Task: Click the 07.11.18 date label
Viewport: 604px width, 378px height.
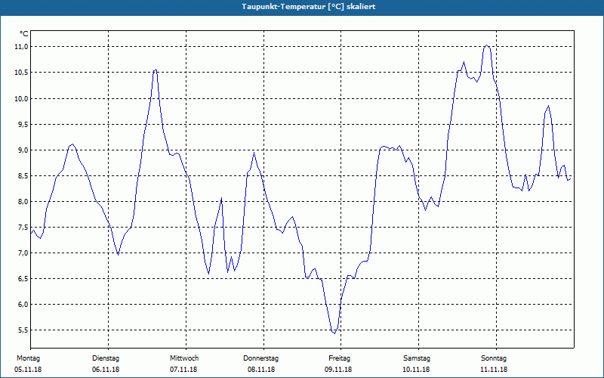Action: 183,370
